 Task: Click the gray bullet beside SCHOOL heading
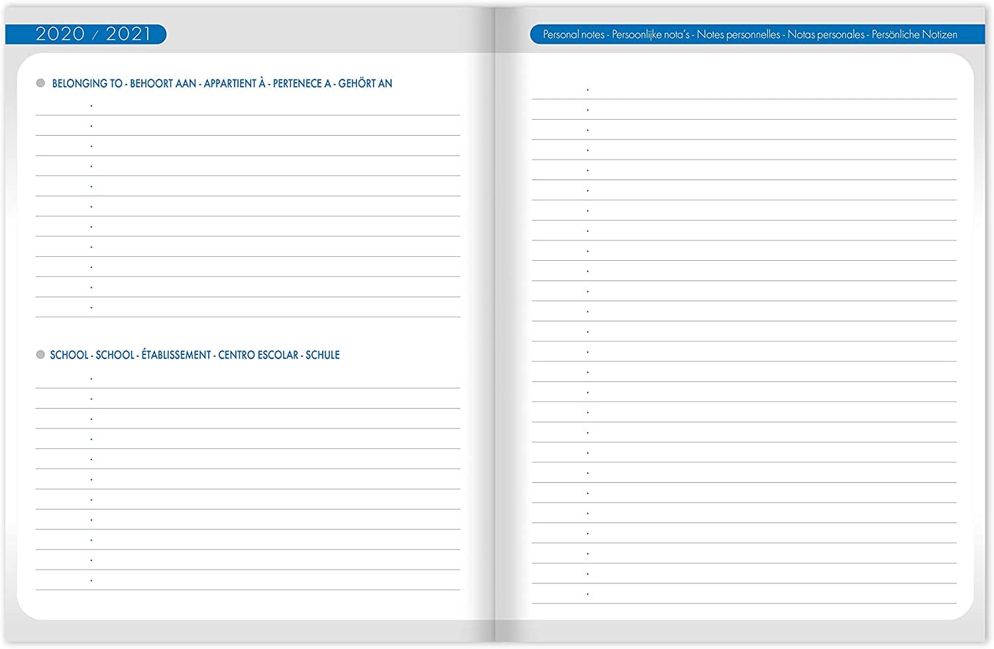[x=40, y=354]
